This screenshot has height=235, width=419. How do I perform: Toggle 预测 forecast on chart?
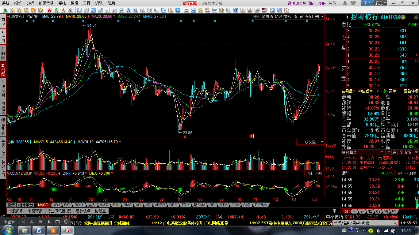[x=309, y=17]
